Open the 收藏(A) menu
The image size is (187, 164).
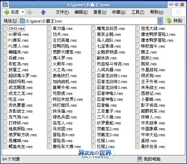tap(119, 12)
